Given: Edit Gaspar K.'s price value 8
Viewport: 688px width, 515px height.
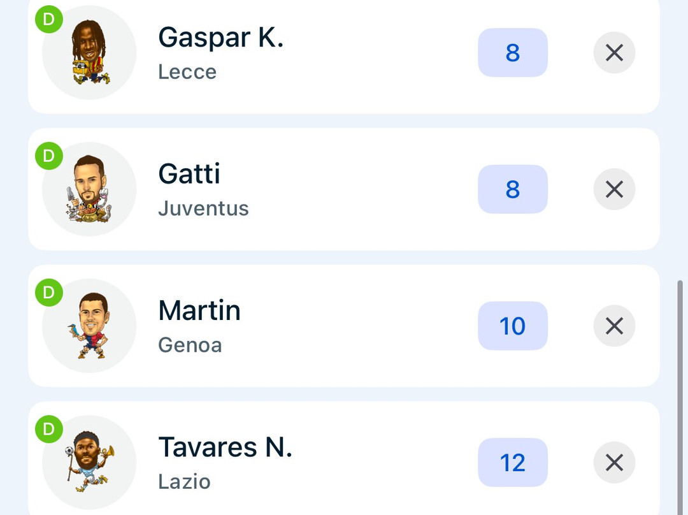Looking at the screenshot, I should click(x=513, y=53).
